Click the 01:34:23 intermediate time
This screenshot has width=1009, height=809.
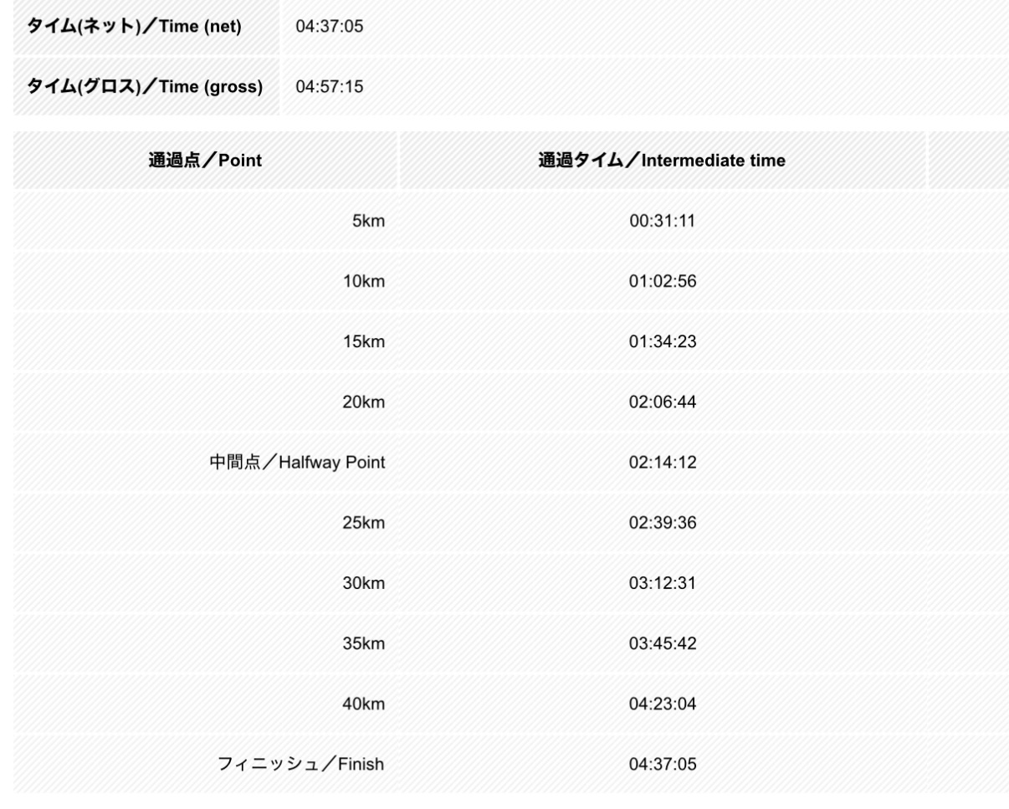point(662,342)
